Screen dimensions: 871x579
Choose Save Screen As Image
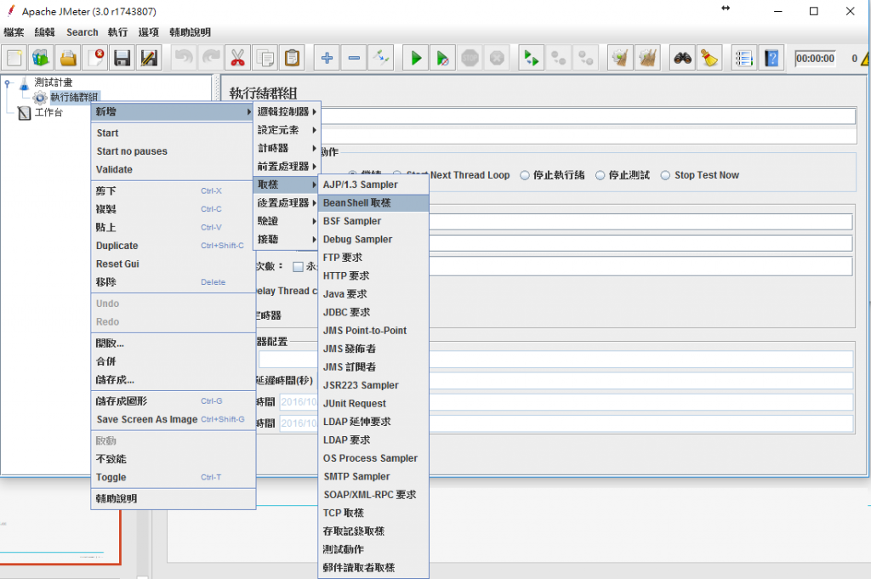tap(172, 419)
